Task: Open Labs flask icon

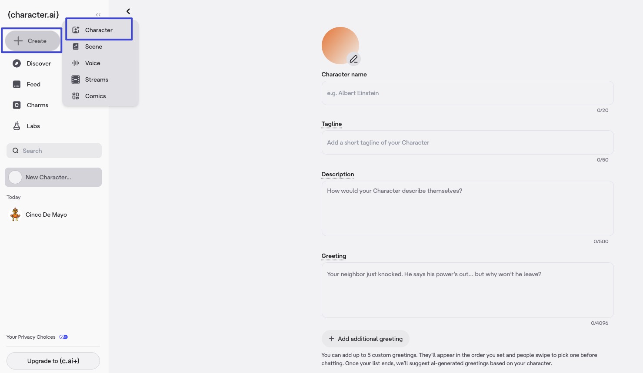Action: [x=17, y=126]
